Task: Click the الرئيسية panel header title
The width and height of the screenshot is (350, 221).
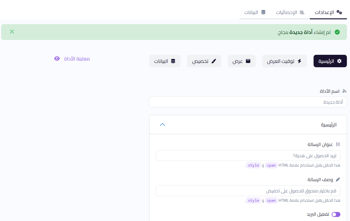Action: (329, 125)
